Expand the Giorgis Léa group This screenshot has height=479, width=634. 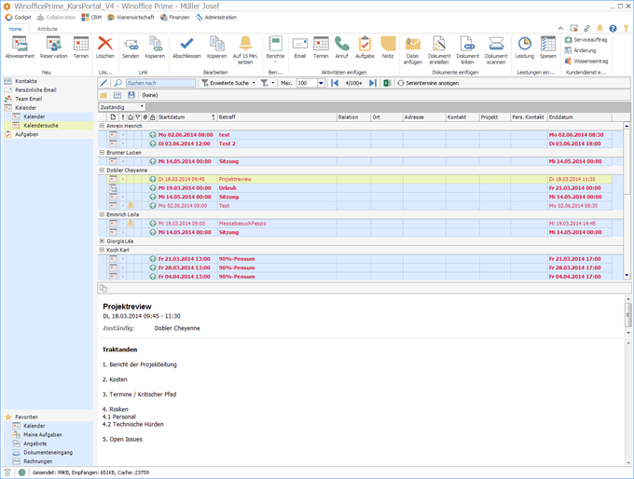tap(102, 241)
